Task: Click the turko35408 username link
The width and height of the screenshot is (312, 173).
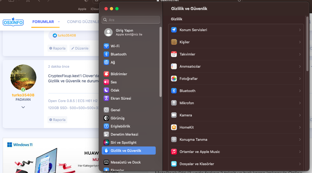Action: [23, 95]
